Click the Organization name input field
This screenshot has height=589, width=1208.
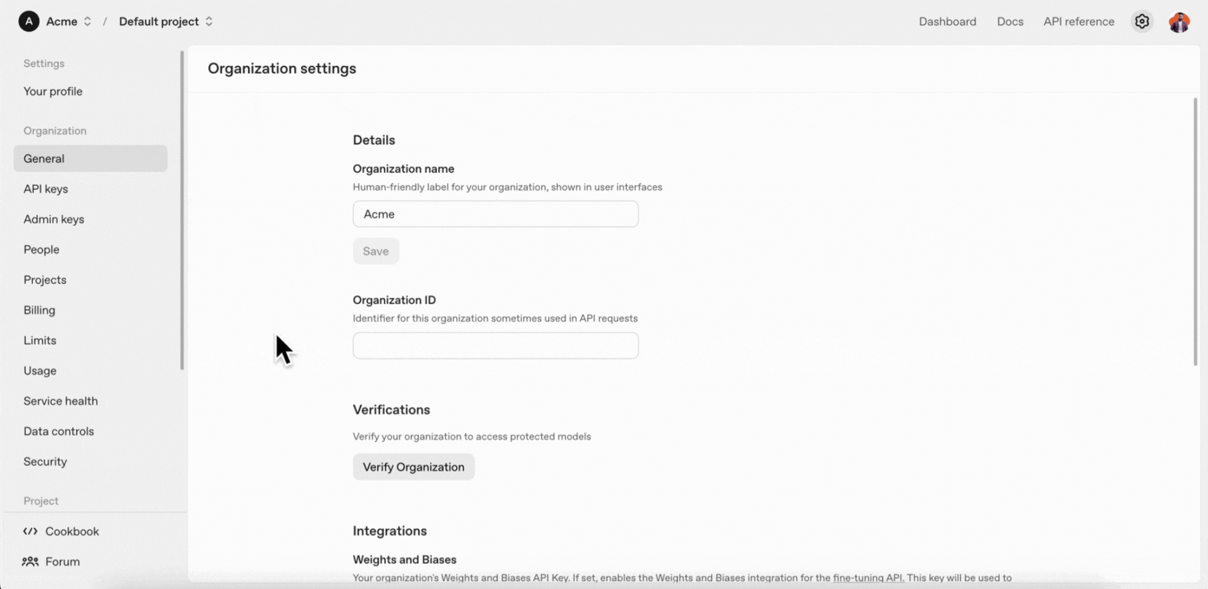495,214
